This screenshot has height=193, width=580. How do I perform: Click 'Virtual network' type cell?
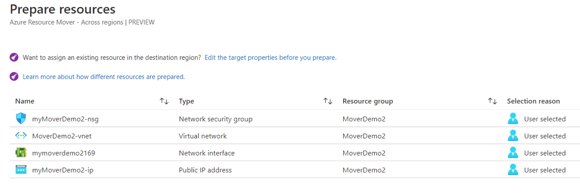[202, 136]
